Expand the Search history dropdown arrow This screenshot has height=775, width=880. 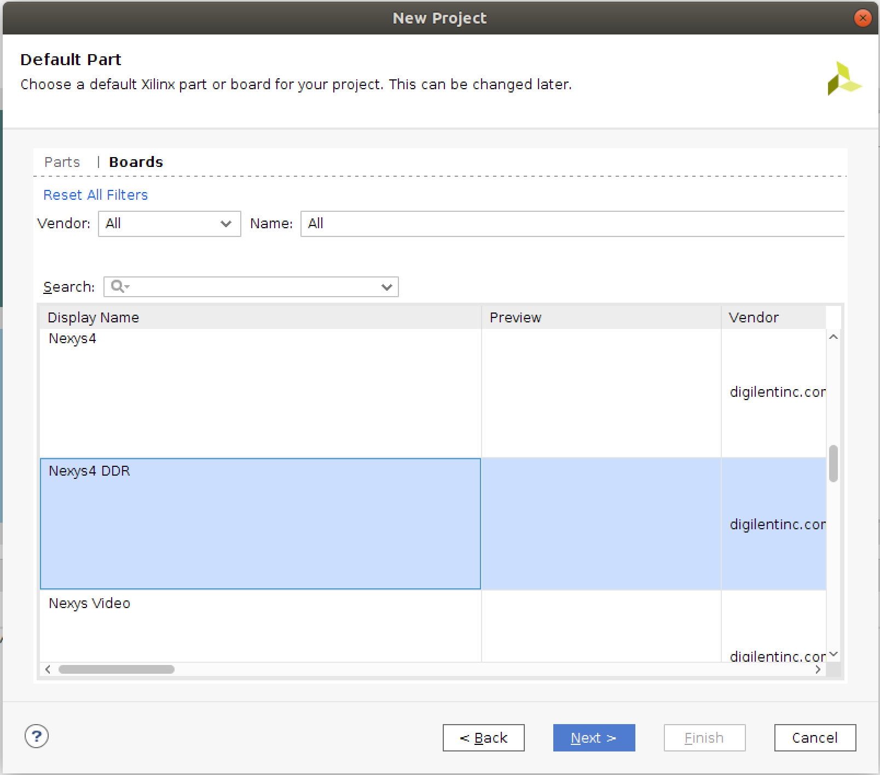[386, 287]
